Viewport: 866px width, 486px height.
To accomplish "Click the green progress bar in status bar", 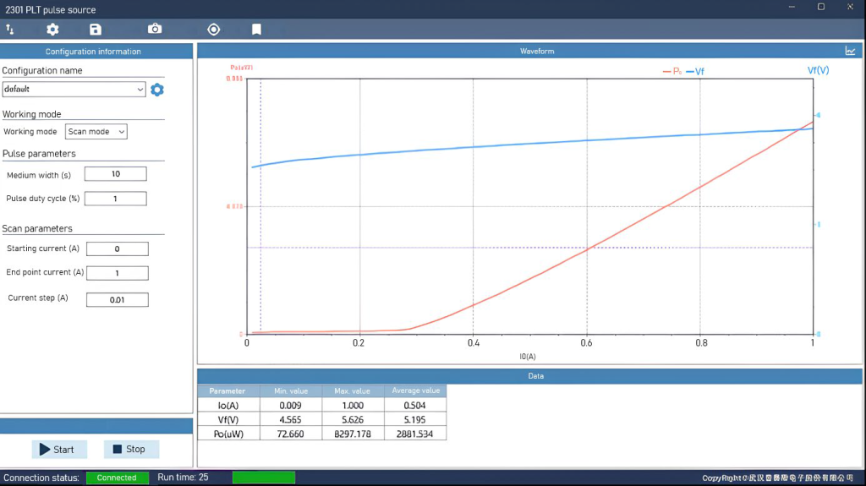I will point(264,478).
